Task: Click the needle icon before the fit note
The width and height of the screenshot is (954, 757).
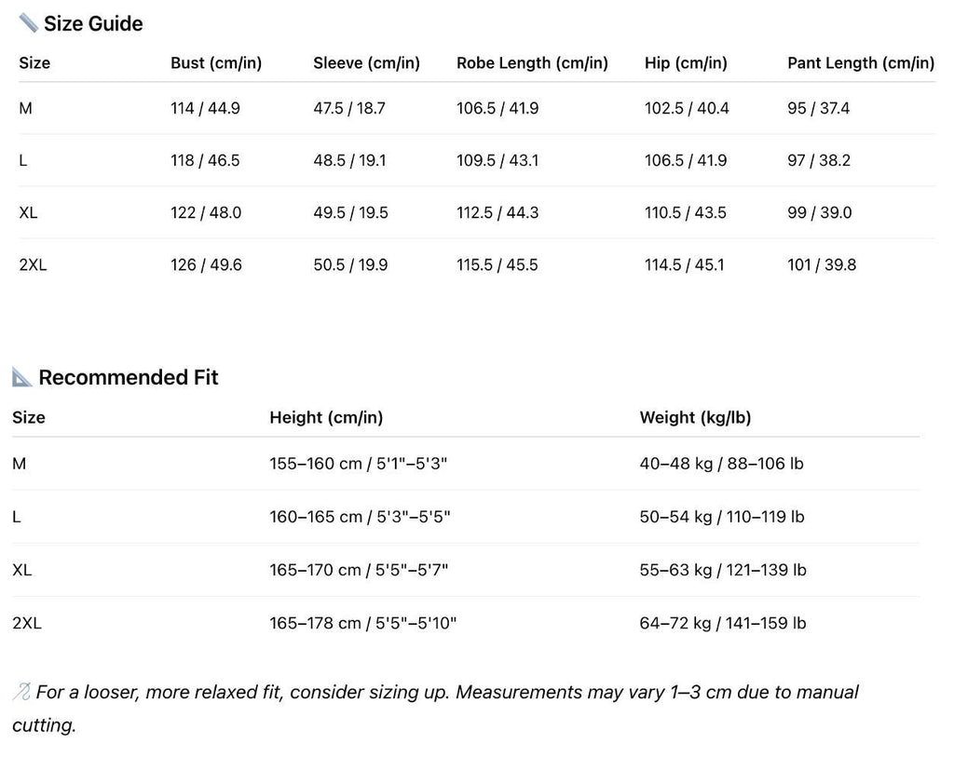Action: (22, 692)
